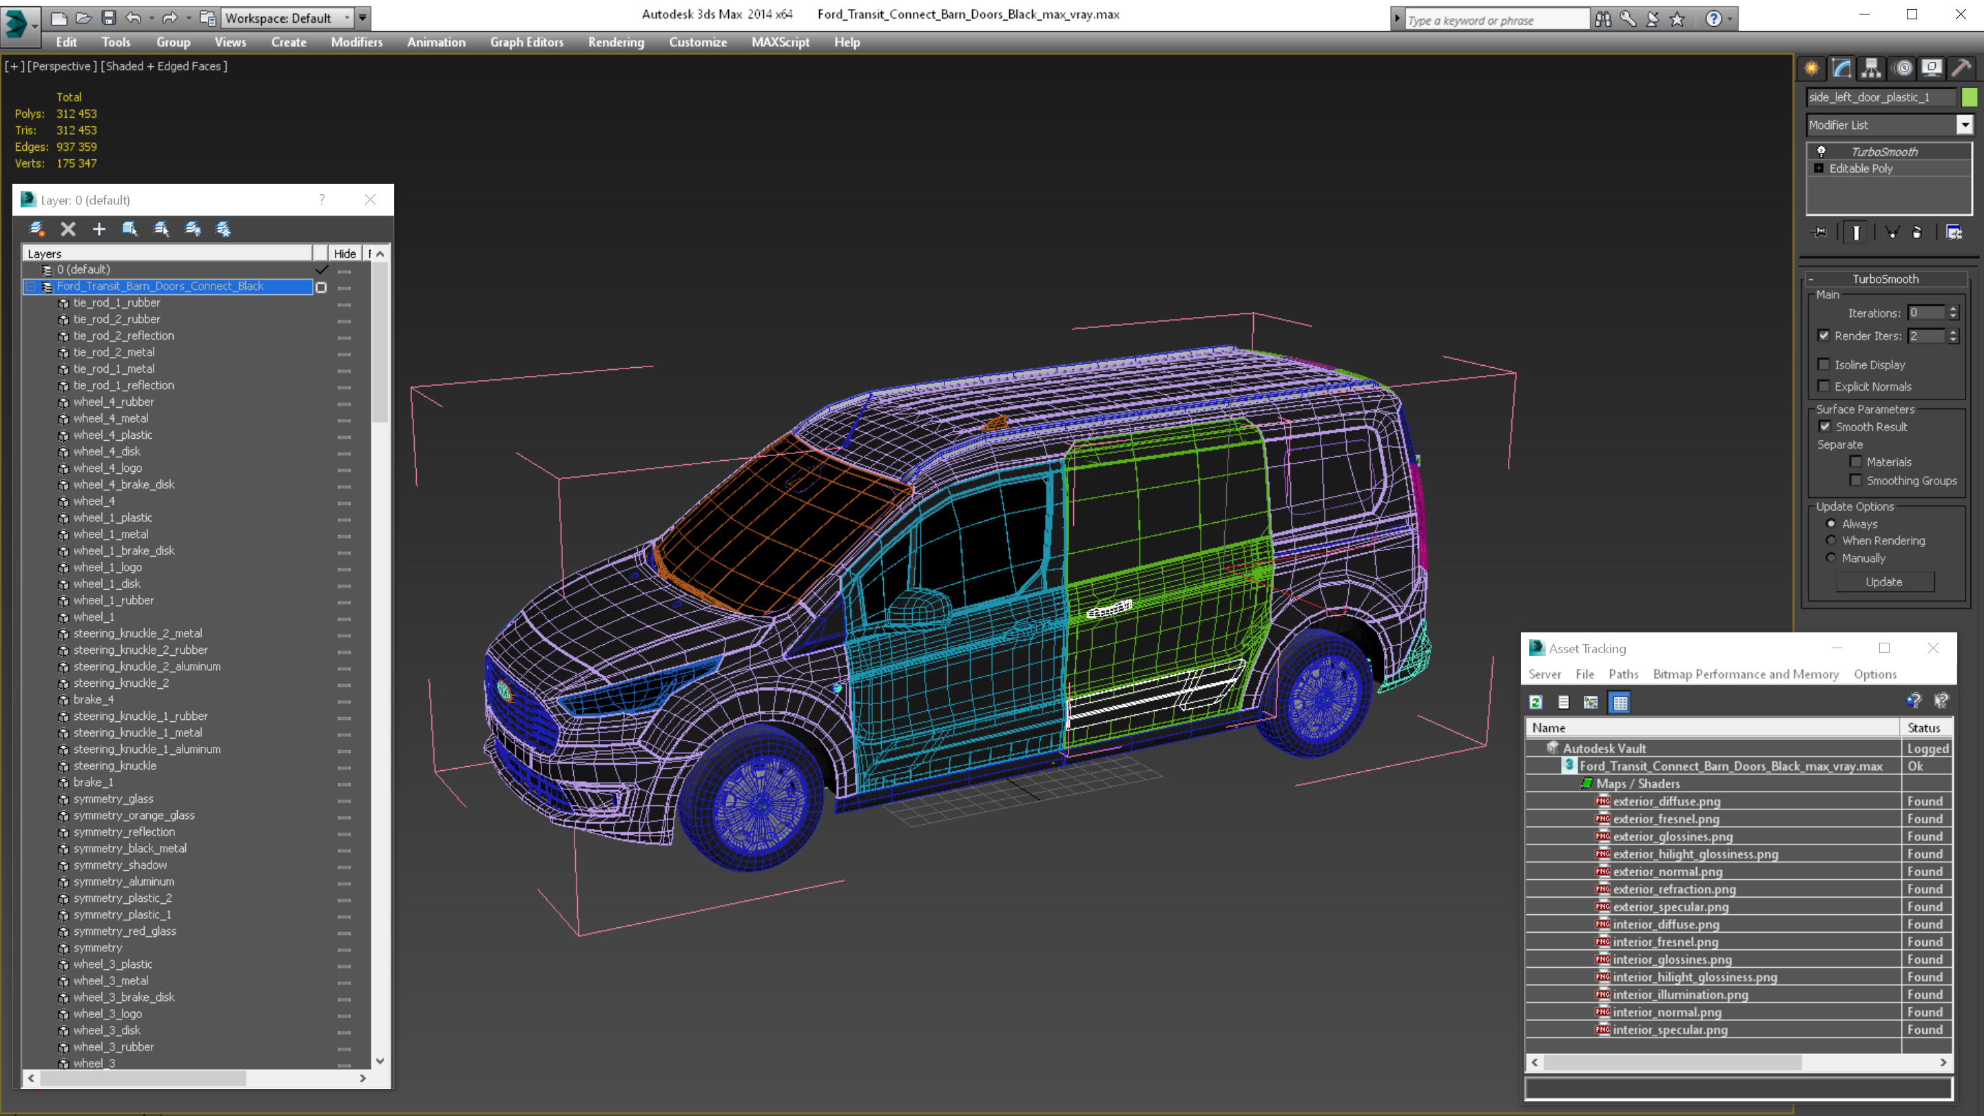The height and width of the screenshot is (1116, 1984).
Task: Open the Modifiers menu
Action: (357, 42)
